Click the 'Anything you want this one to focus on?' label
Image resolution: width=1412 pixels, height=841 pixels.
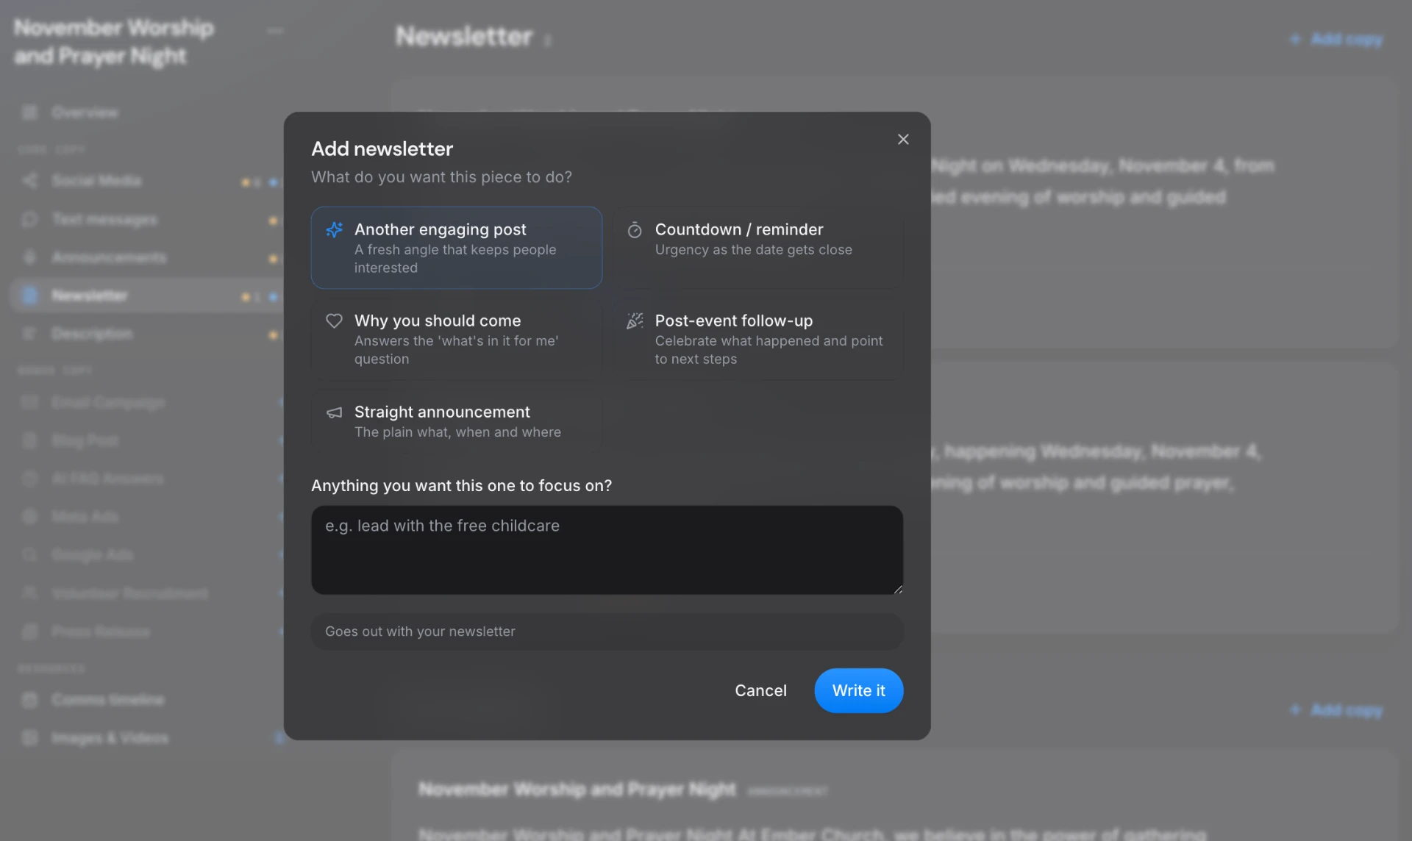[x=461, y=486]
